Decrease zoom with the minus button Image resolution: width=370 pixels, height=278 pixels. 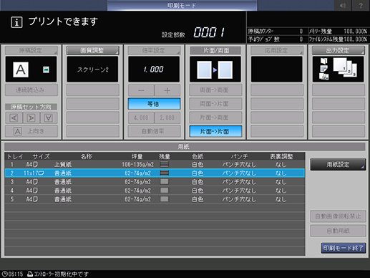pos(141,90)
